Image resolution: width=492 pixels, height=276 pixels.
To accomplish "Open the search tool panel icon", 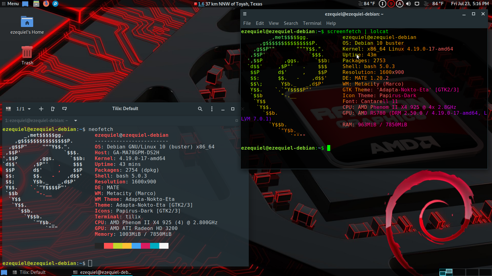I will (55, 4).
